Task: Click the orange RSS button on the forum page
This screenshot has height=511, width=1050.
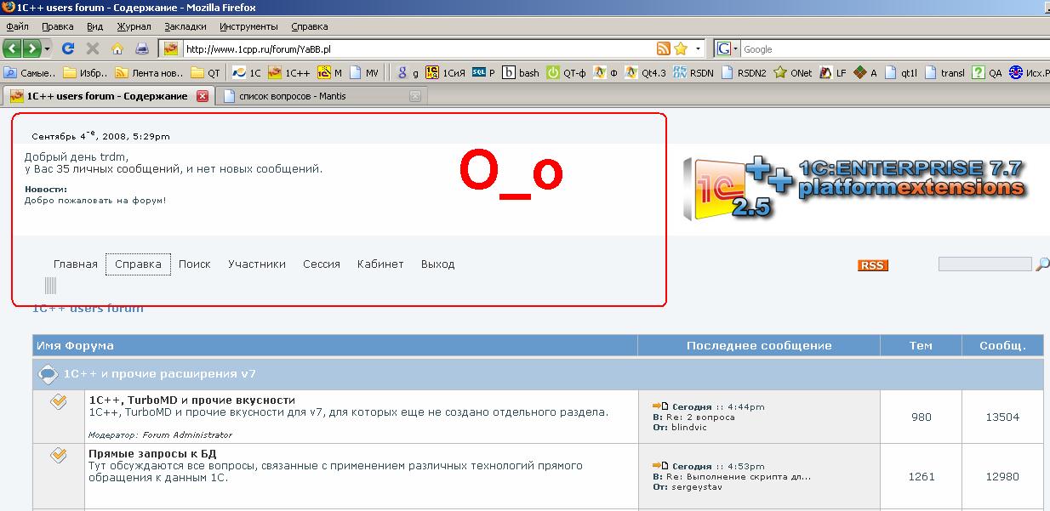Action: pos(872,265)
